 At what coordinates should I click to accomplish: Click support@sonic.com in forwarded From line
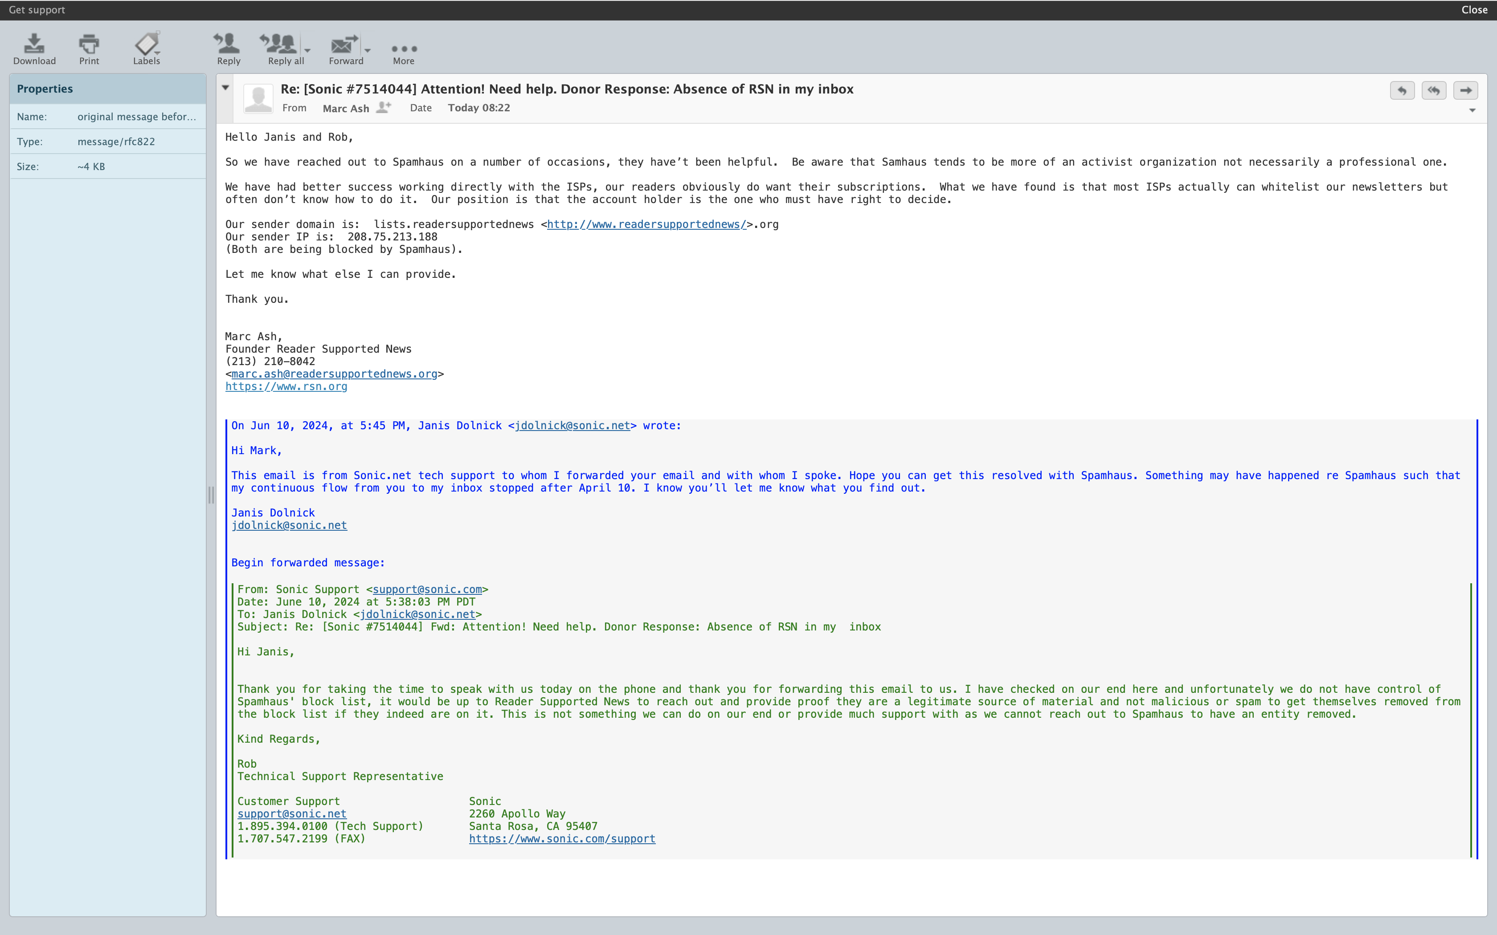427,589
